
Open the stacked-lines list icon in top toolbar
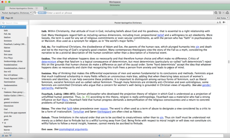coord(220,13)
